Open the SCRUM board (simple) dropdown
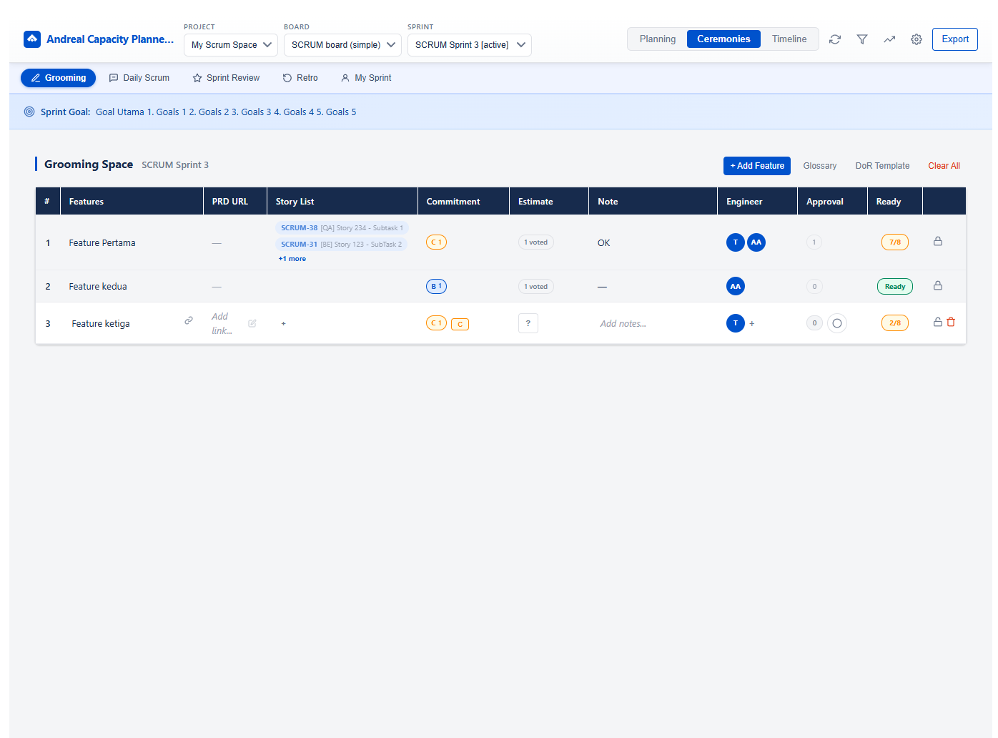998x738 pixels. coord(342,44)
